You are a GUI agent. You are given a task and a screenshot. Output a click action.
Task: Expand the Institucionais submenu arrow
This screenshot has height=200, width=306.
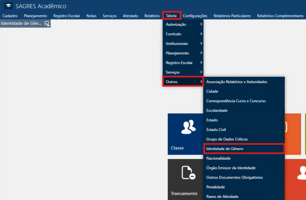point(201,43)
